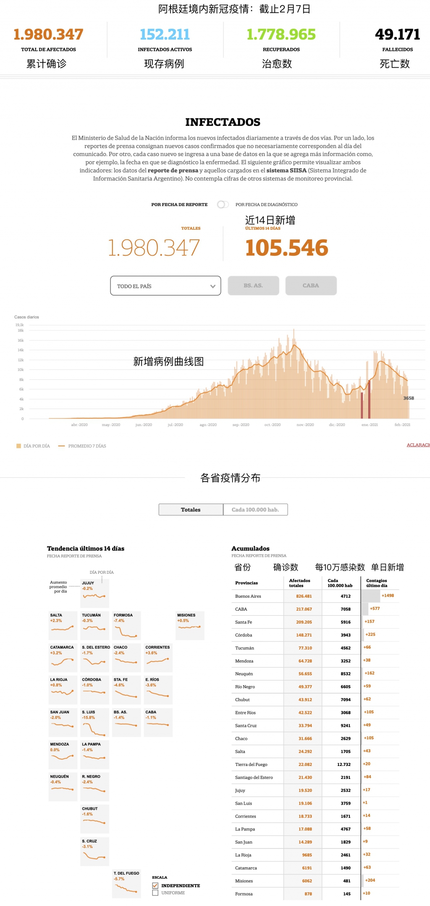Image resolution: width=430 pixels, height=906 pixels.
Task: Click the PROMEDIO 7 DÍAS line legend icon
Action: tap(61, 446)
